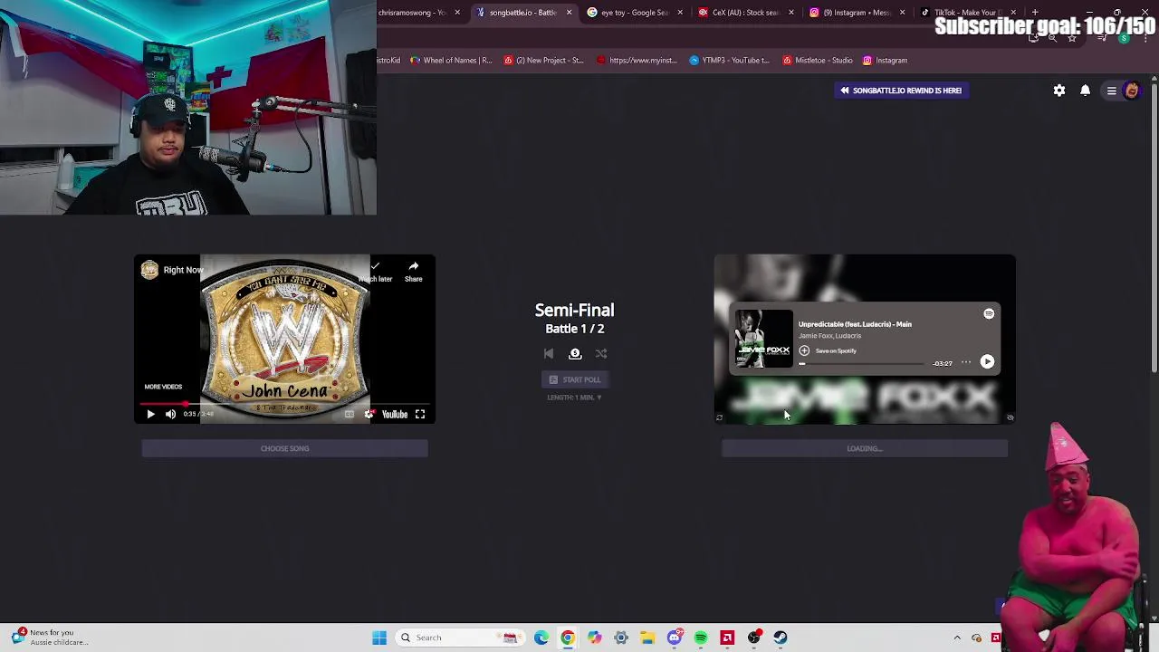
Task: Open the SONGBATTLE.IO REWIND IS HERE! banner
Action: point(901,91)
